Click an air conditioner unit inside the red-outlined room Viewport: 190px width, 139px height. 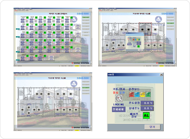coord(143,29)
